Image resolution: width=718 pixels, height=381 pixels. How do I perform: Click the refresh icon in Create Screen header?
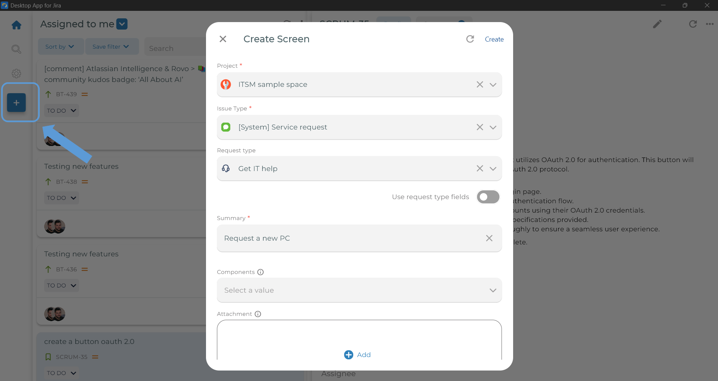pyautogui.click(x=470, y=39)
